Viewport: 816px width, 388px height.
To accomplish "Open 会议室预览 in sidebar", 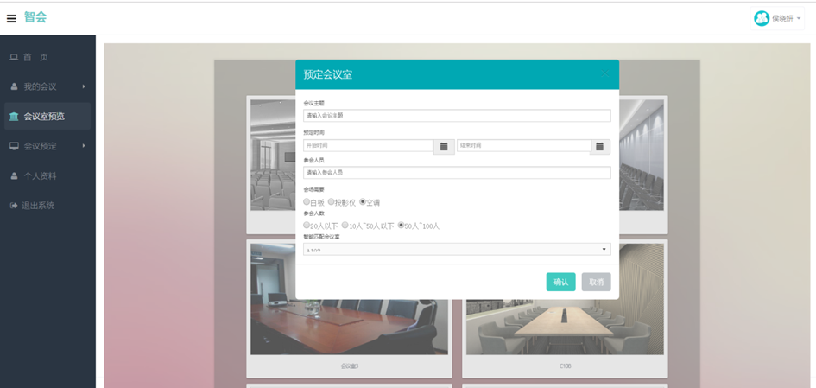I will click(x=47, y=116).
